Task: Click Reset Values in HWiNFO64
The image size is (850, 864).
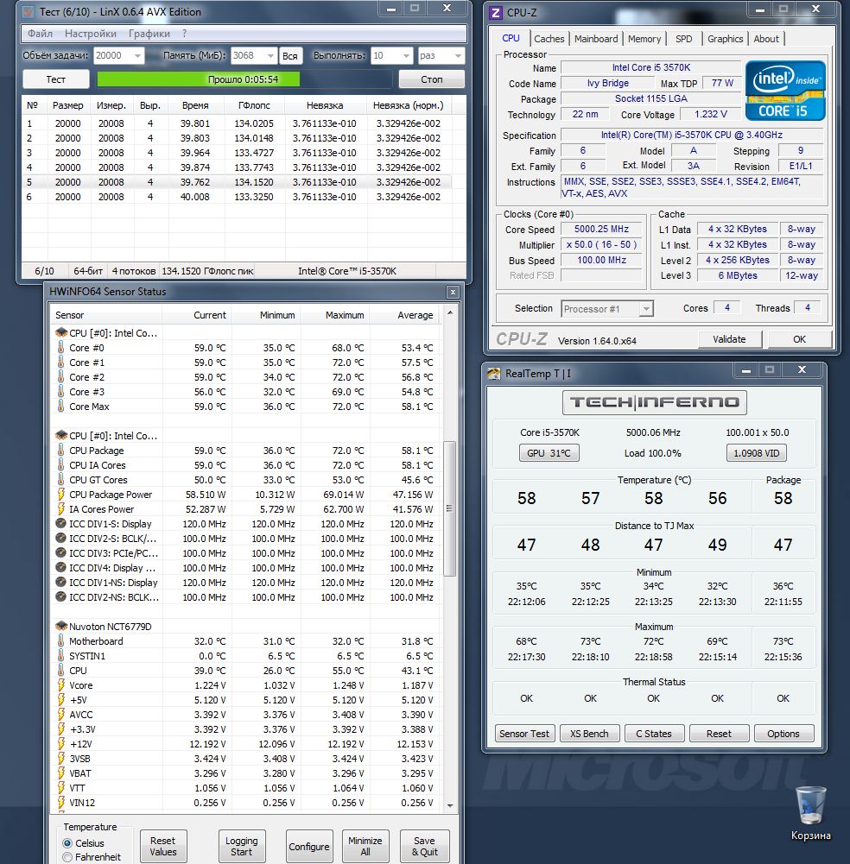Action: coord(162,847)
